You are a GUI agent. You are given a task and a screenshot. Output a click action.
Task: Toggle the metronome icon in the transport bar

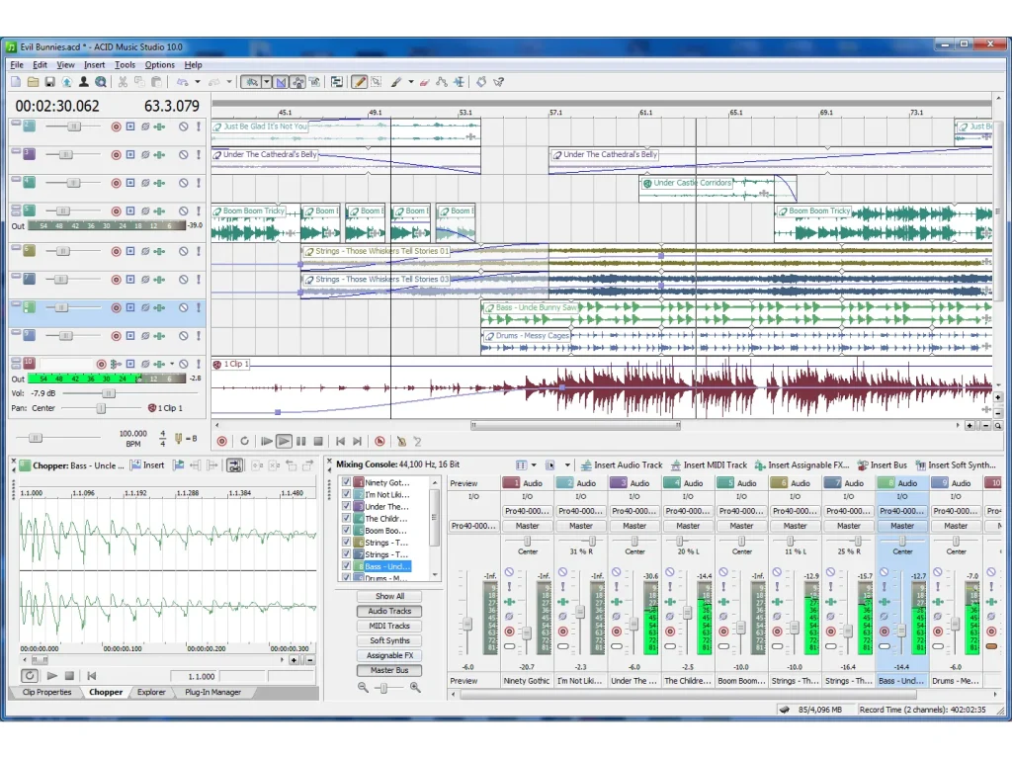point(401,442)
